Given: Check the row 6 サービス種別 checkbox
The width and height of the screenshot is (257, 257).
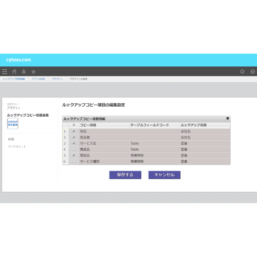Looking at the screenshot, I should coord(74,161).
